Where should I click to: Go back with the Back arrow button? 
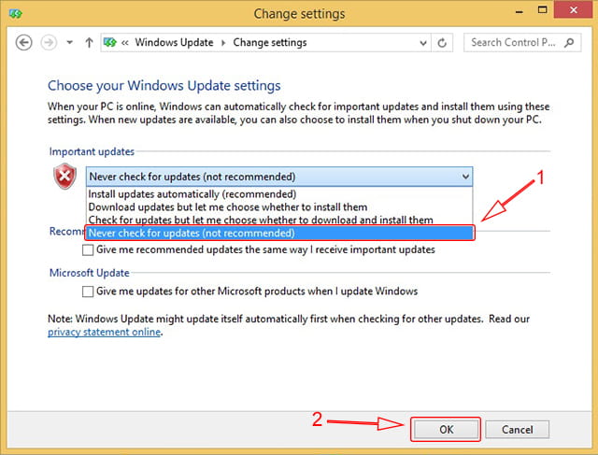23,42
